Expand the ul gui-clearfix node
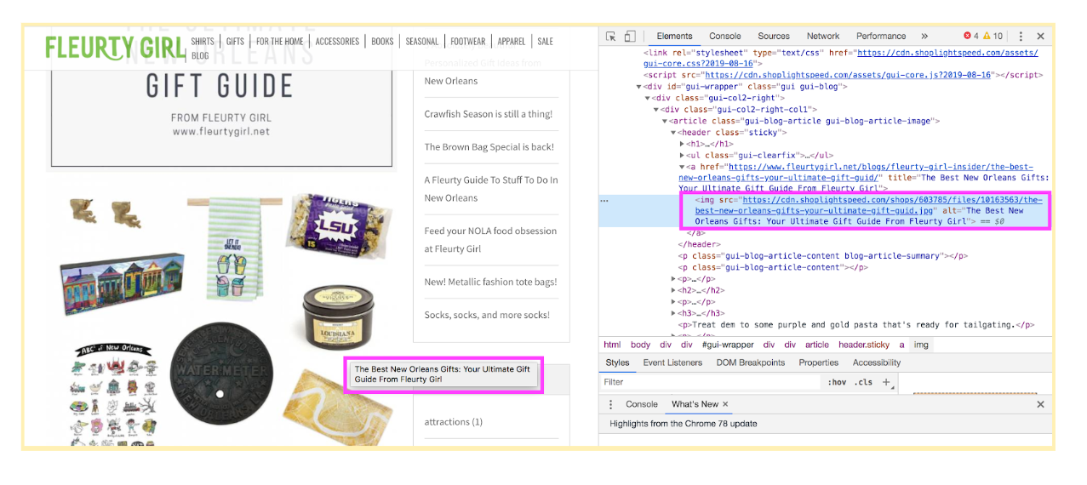 tap(682, 156)
